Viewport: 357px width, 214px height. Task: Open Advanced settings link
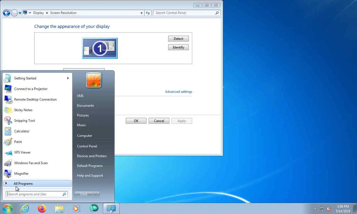click(x=178, y=92)
